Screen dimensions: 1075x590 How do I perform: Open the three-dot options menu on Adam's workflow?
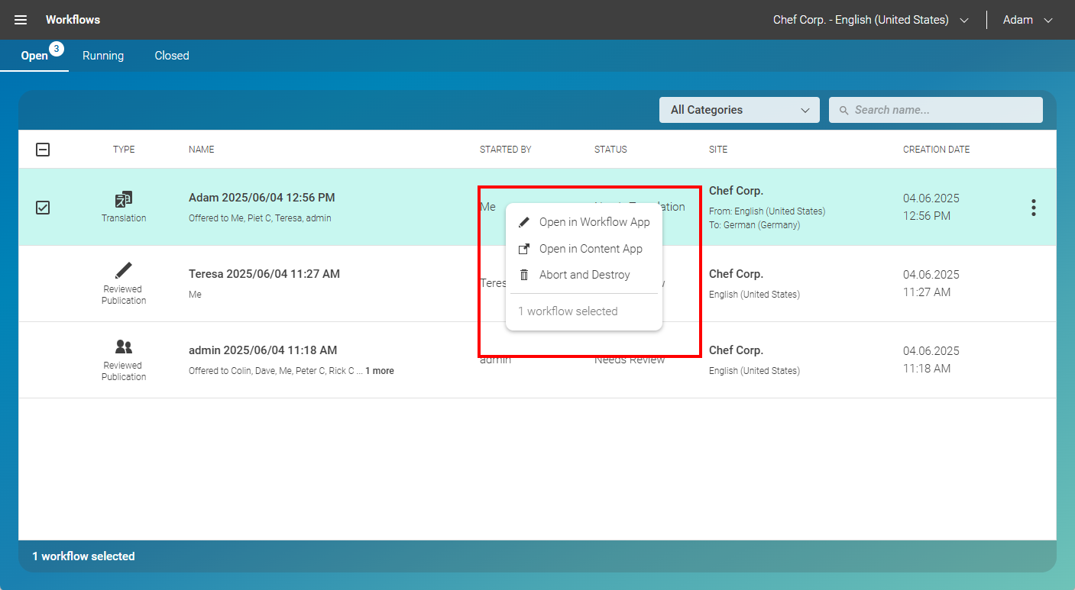point(1033,207)
